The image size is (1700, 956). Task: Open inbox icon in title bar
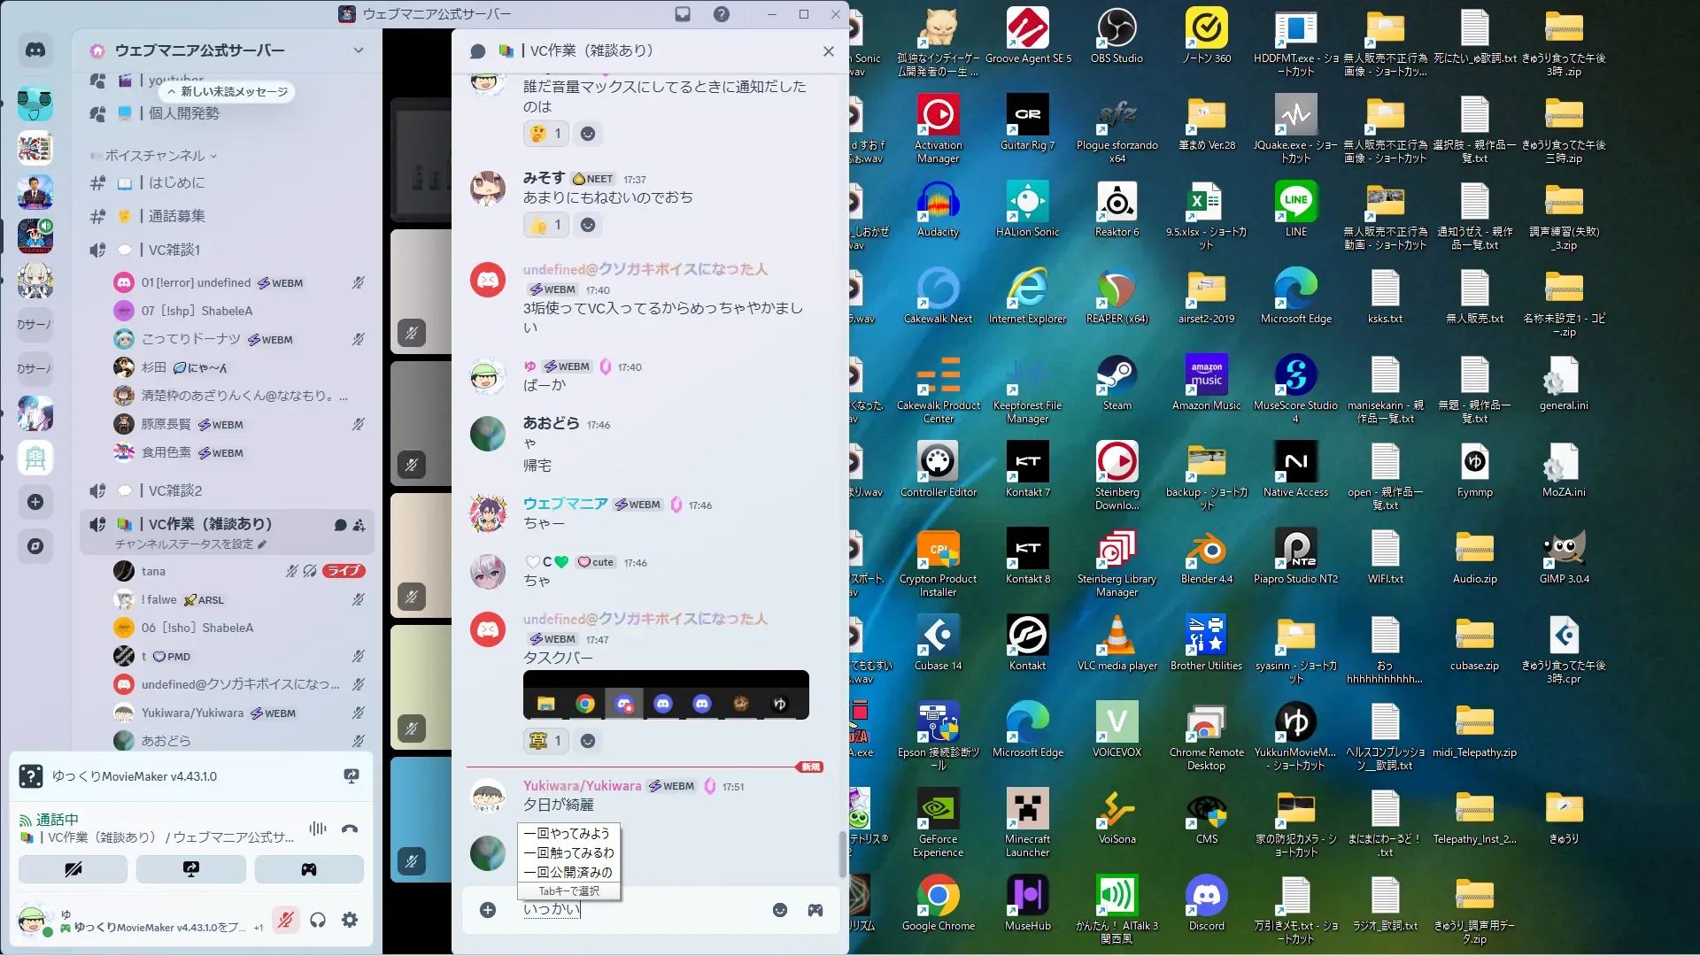pos(683,14)
